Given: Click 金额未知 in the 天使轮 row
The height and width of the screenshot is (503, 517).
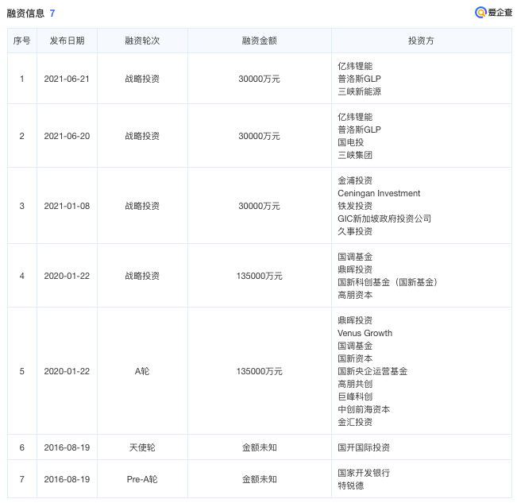Looking at the screenshot, I should 259,447.
